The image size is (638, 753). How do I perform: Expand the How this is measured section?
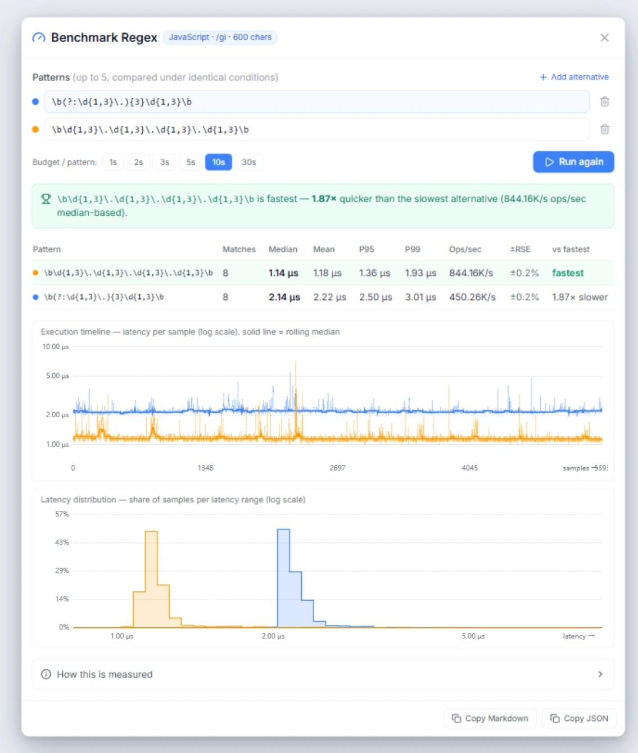323,674
